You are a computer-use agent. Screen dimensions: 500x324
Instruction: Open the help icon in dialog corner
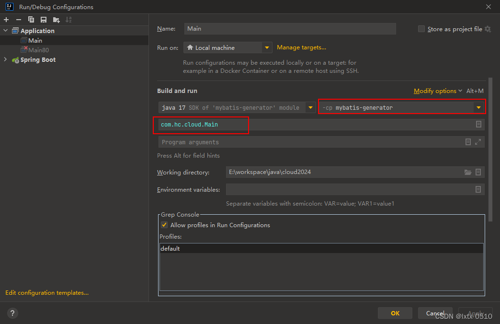(x=12, y=312)
